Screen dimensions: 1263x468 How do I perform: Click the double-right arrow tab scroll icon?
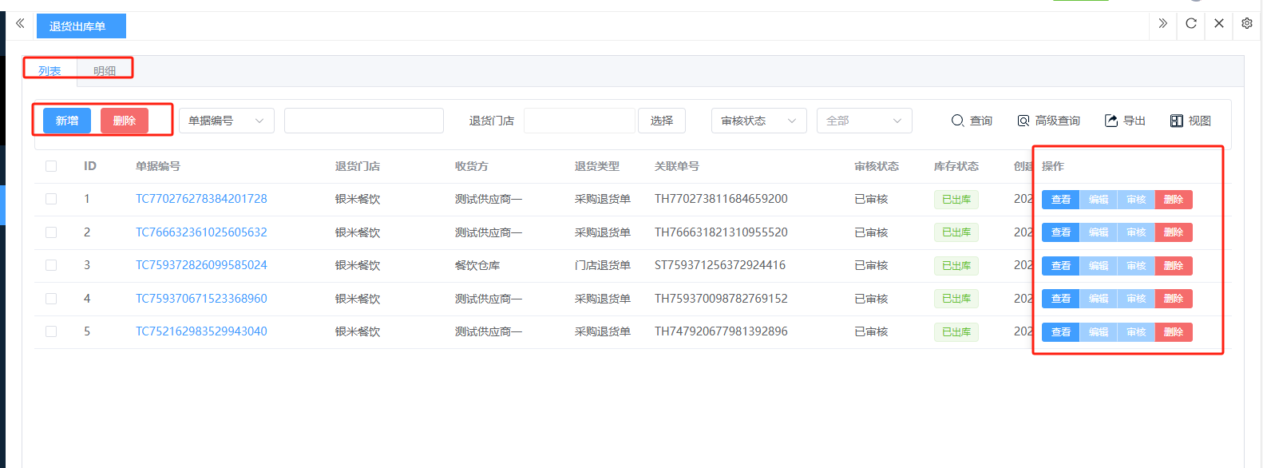pyautogui.click(x=1162, y=23)
